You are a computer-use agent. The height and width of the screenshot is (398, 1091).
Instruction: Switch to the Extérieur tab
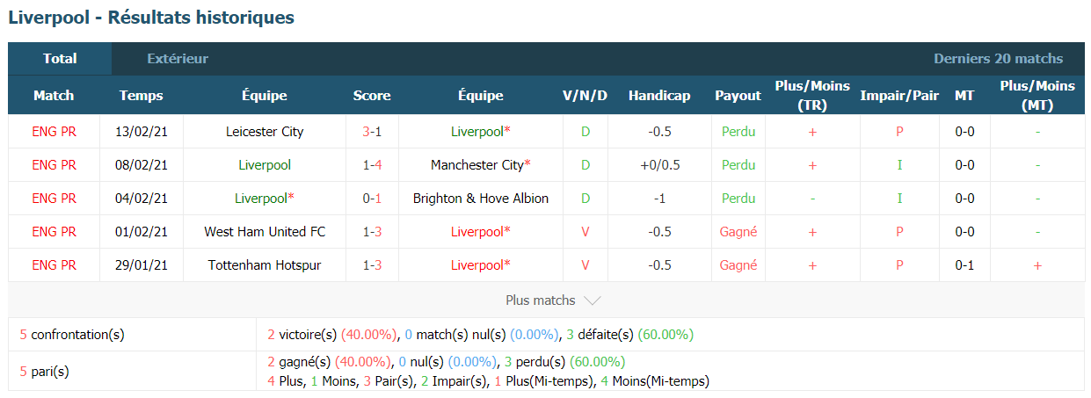[x=178, y=59]
